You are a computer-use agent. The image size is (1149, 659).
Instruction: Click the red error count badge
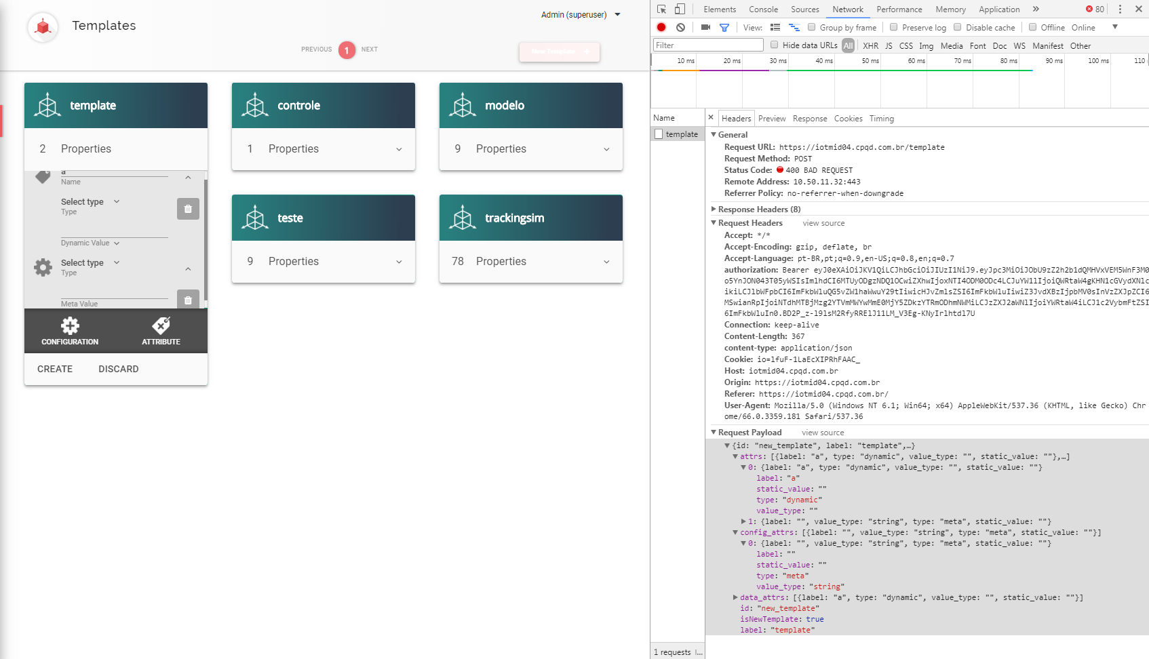(1095, 9)
